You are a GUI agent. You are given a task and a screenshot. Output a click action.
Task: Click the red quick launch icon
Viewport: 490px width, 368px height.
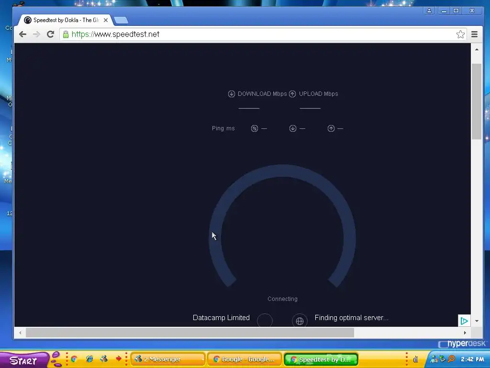(119, 359)
